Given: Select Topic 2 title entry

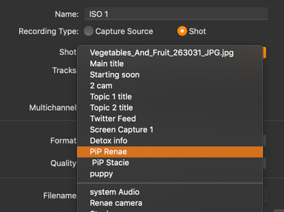Looking at the screenshot, I should coord(170,107).
